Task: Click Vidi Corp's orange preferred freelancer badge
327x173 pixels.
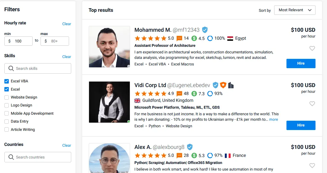Action: (x=223, y=85)
